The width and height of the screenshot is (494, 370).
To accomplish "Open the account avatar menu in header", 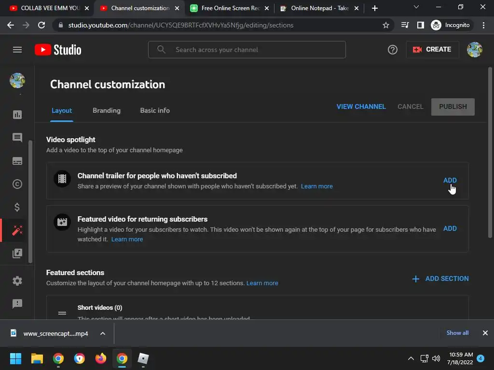I will tap(474, 50).
